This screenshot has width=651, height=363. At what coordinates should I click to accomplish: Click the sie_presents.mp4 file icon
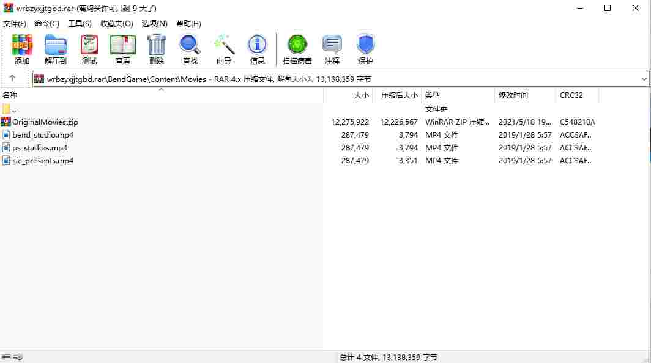[x=6, y=161]
